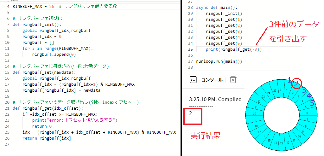Click the 'return ringbuff[idx]' statement
324x156 pixels.
pyautogui.click(x=47, y=138)
